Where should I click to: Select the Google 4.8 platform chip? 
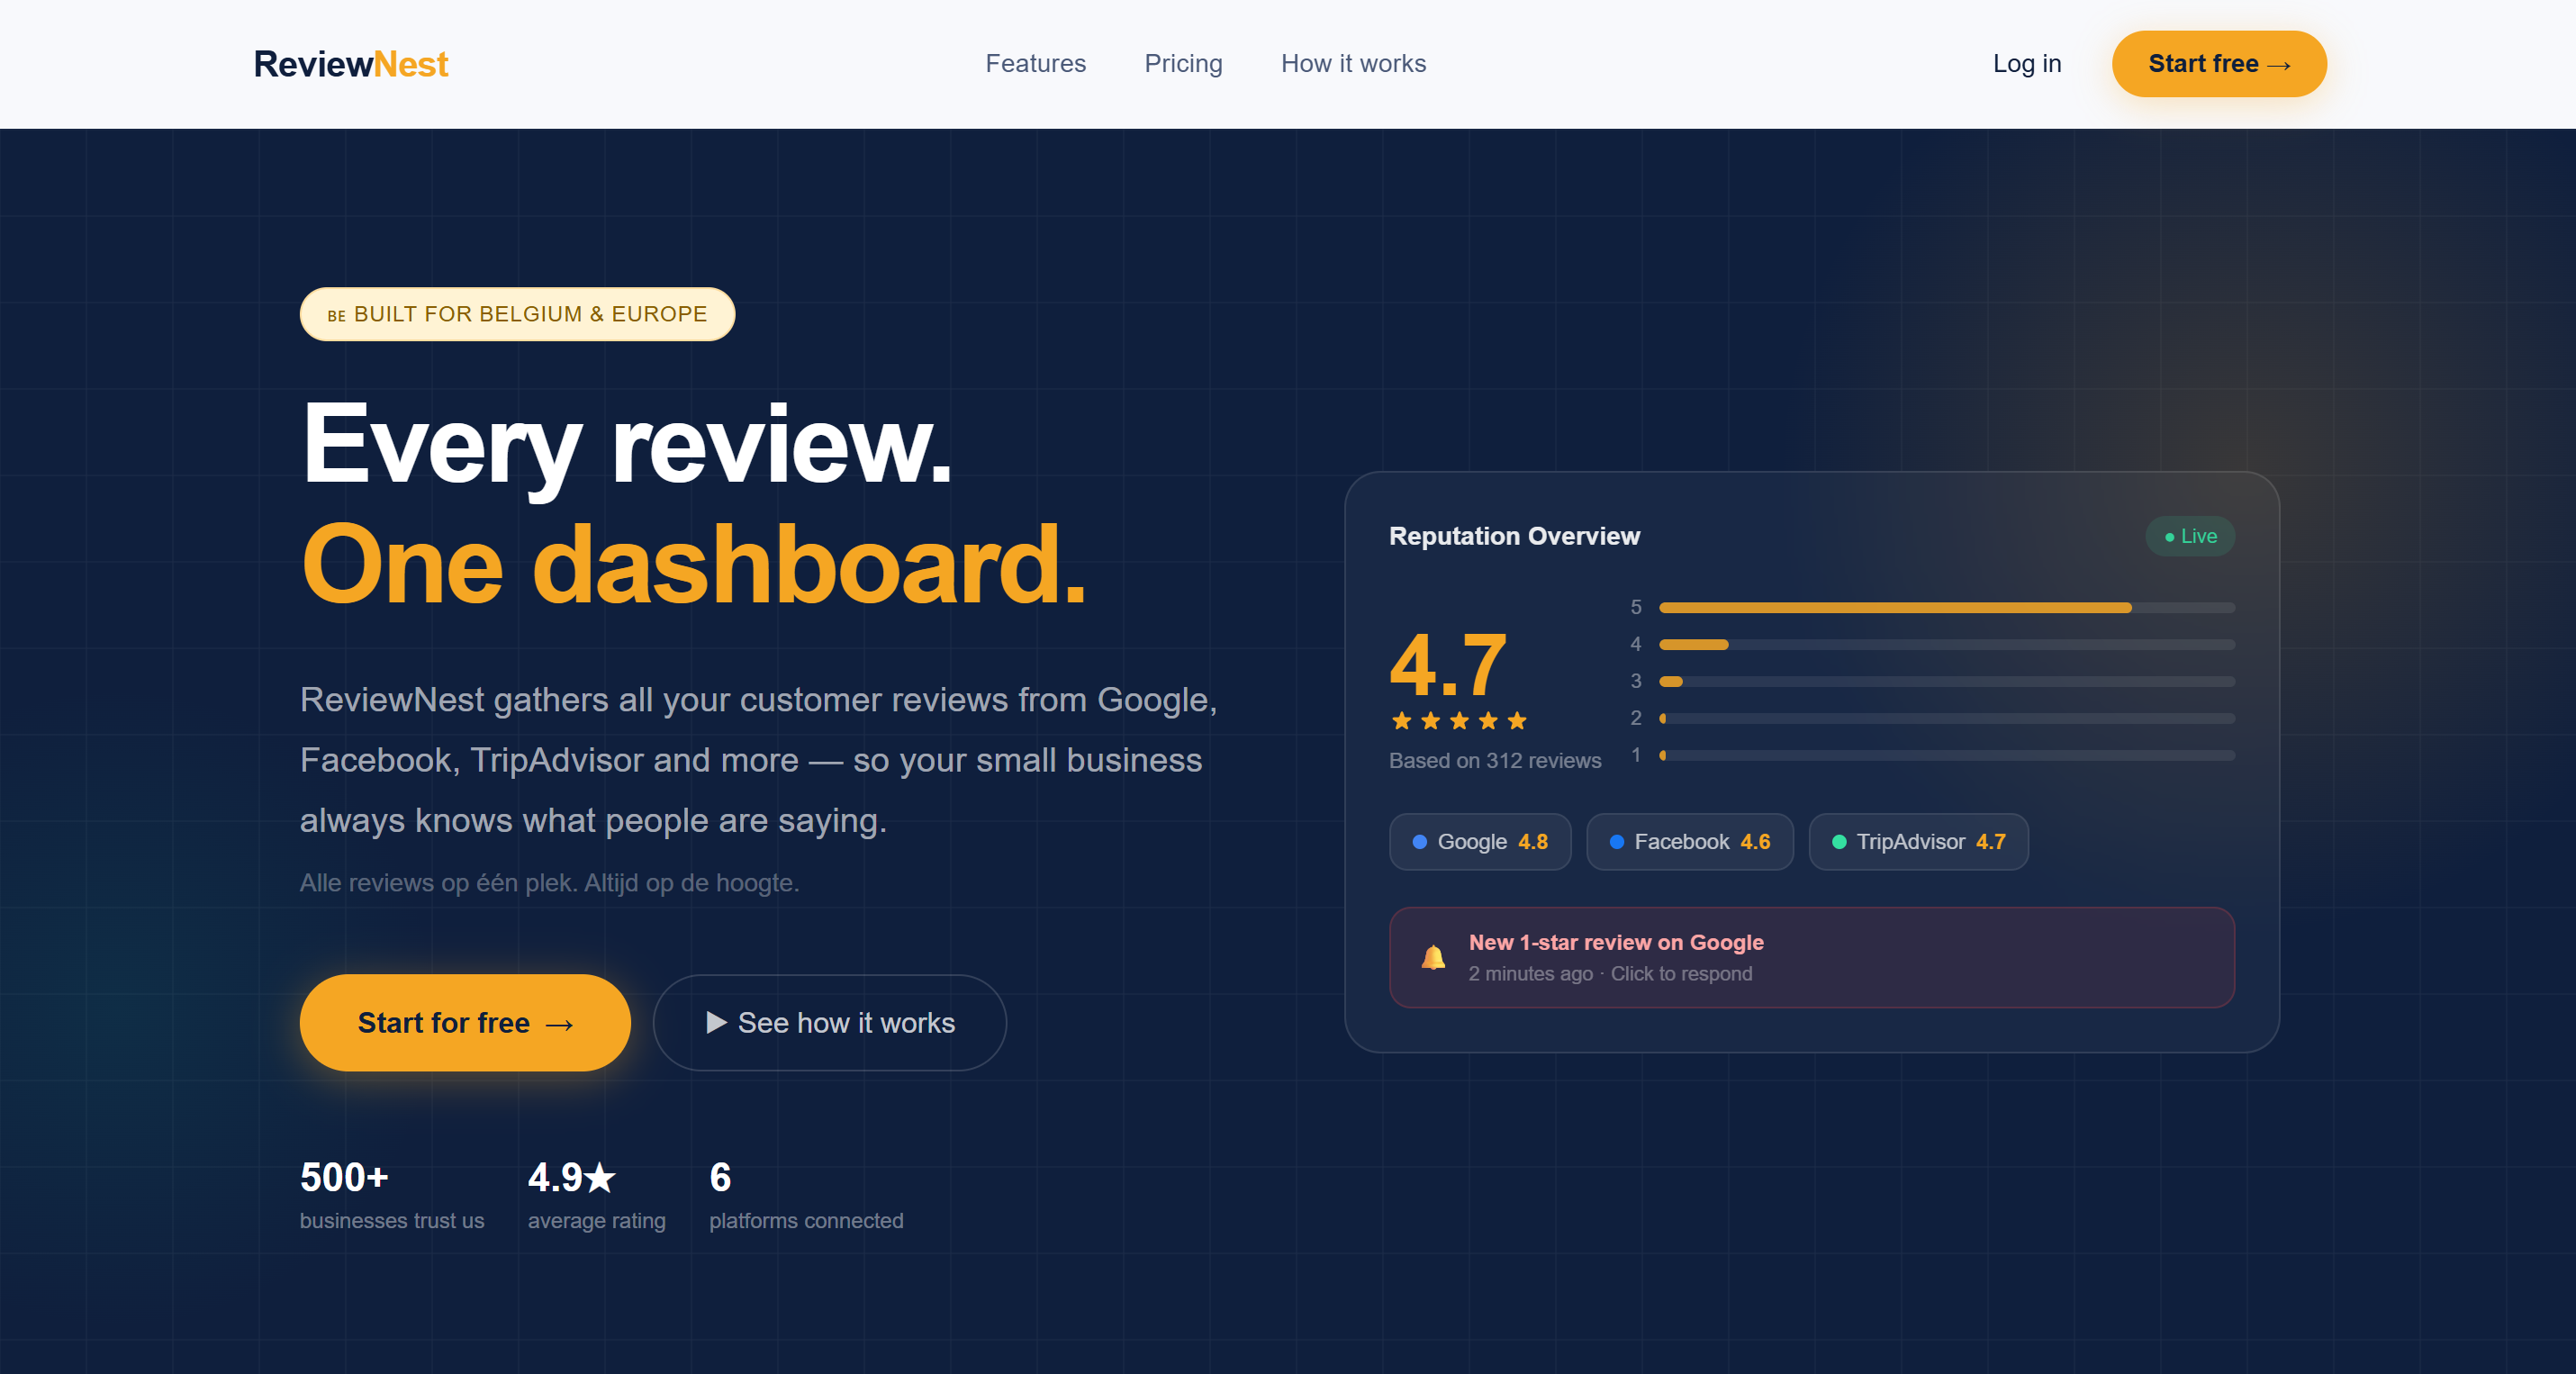coord(1480,842)
